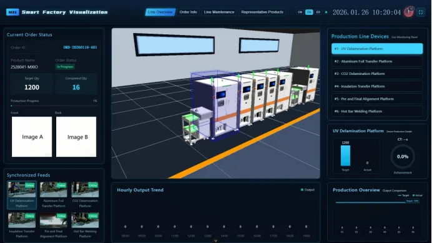
Task: Switch language to EN
Action: pos(309,12)
